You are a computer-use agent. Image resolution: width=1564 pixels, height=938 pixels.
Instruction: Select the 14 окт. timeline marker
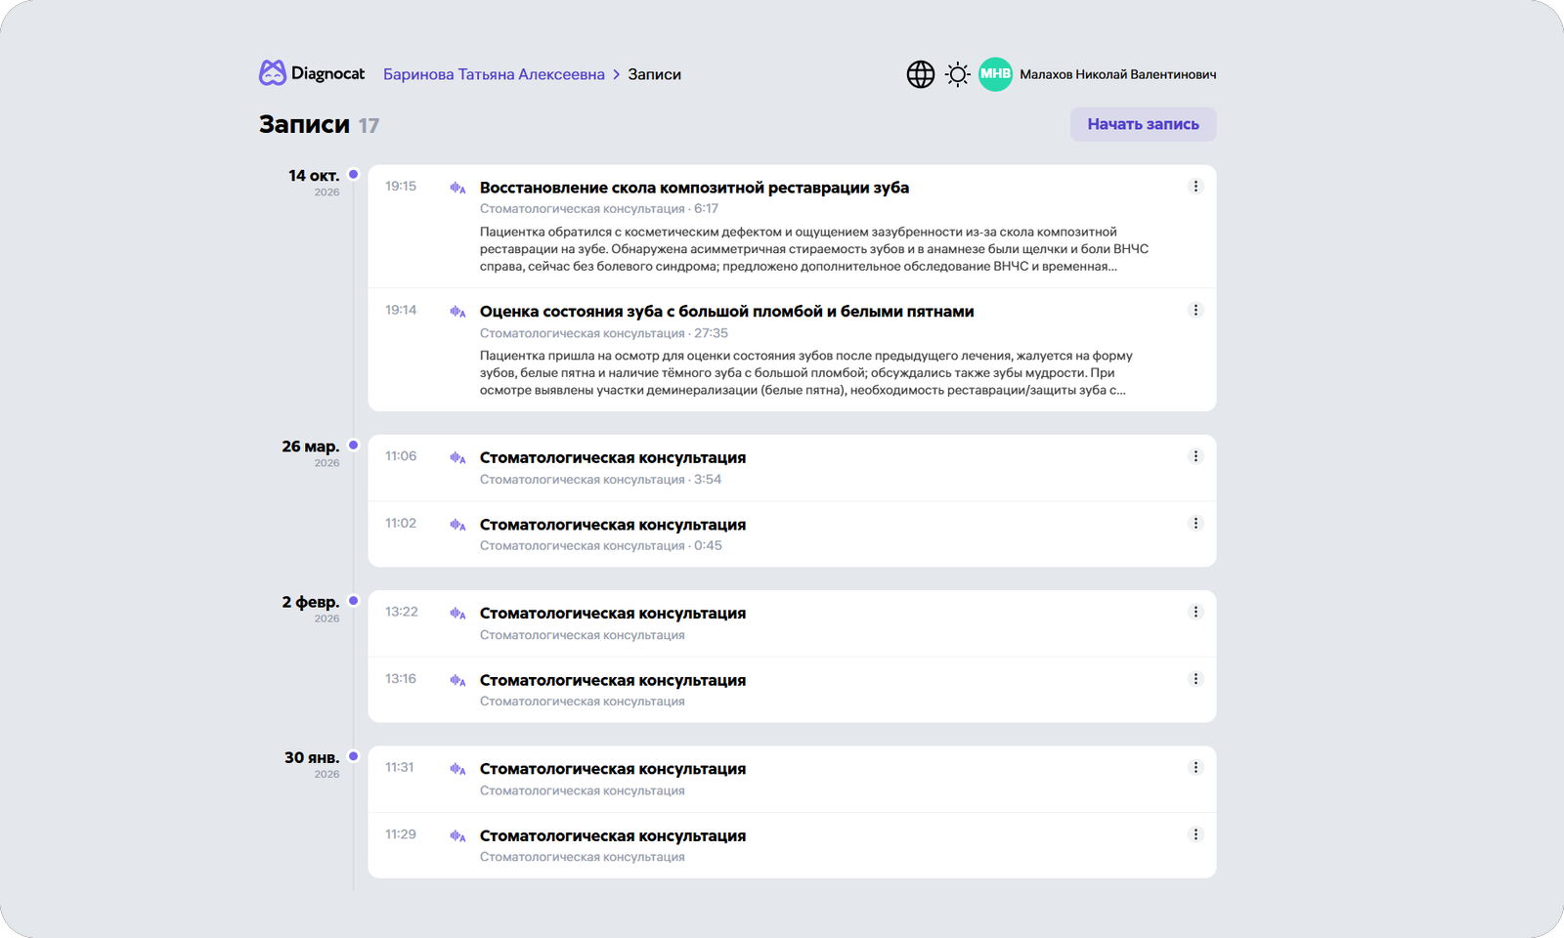tap(354, 175)
